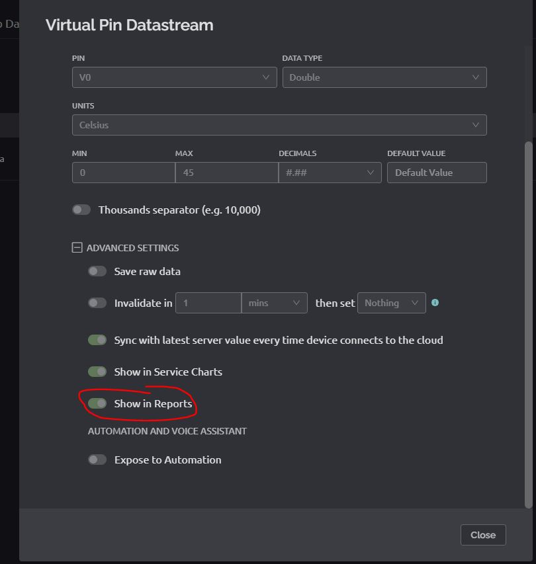Turn on the Invalidate in toggle
Screen dimensions: 536x564
click(97, 303)
